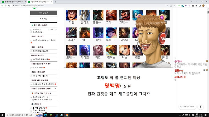Click the share page icon in address bar
209x117 pixels.
click(171, 6)
